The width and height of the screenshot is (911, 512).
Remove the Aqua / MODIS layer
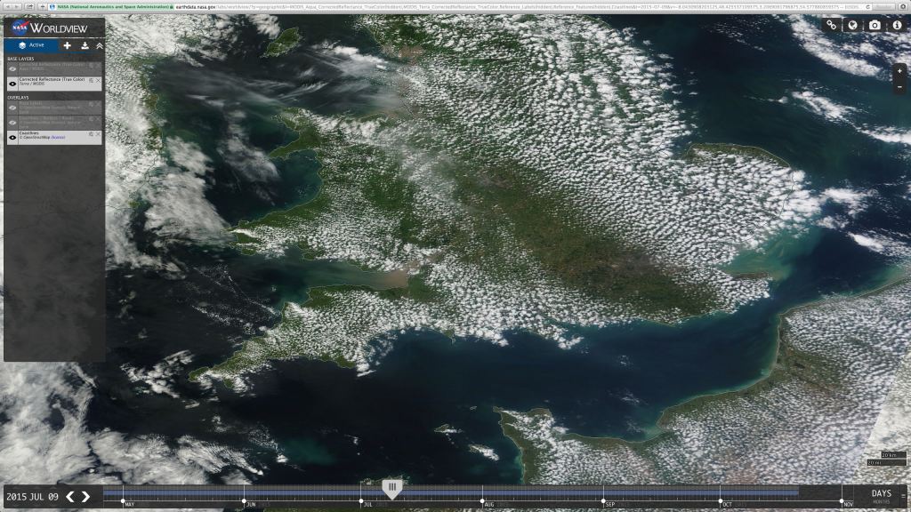tap(98, 66)
